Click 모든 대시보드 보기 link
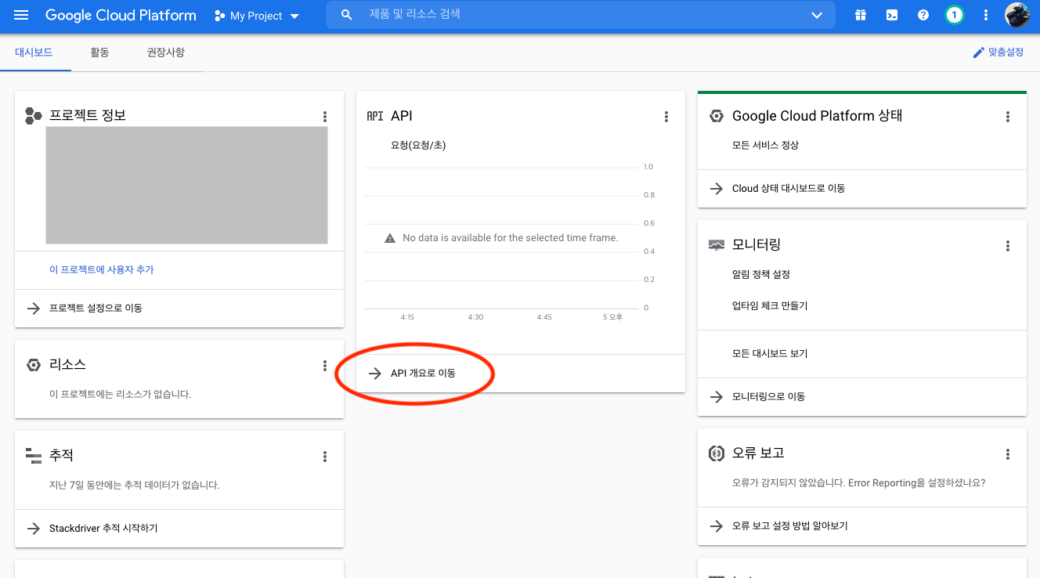The width and height of the screenshot is (1040, 578). click(x=770, y=354)
